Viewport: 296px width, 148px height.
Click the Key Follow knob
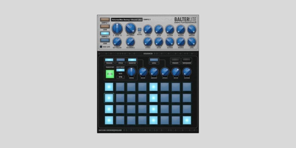(x=117, y=42)
